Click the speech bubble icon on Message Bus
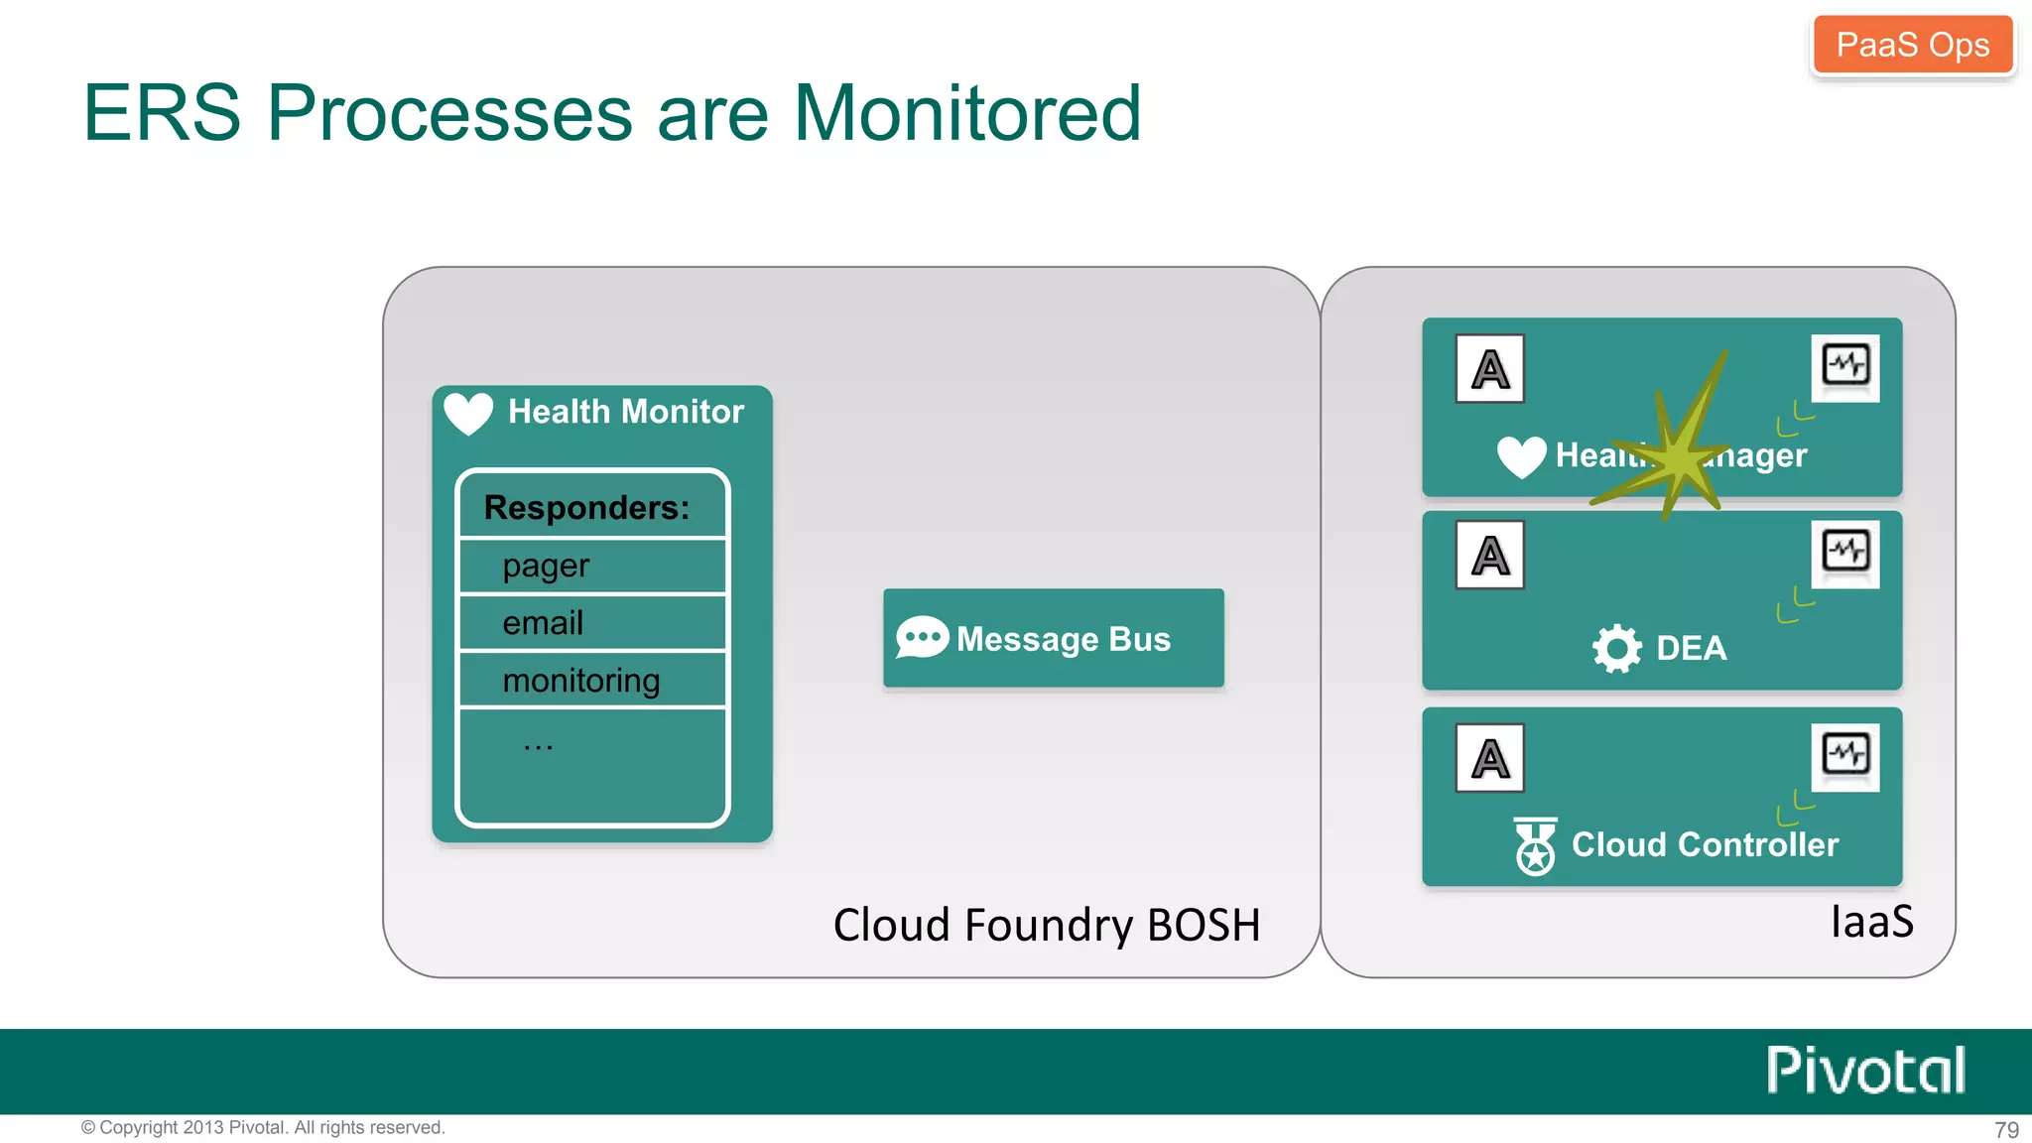Viewport: 2032px width, 1143px height. [x=921, y=638]
